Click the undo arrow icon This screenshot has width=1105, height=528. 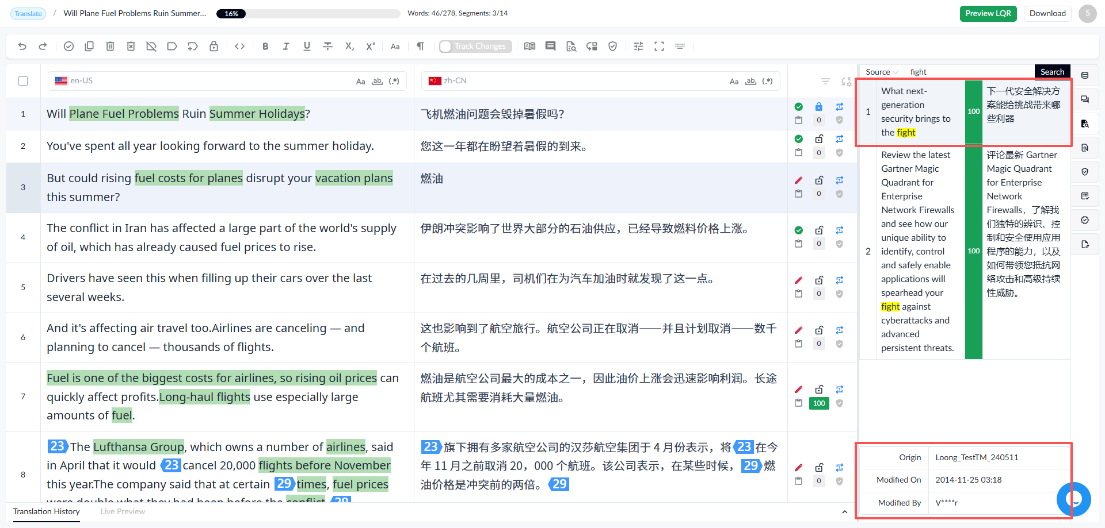(x=22, y=47)
